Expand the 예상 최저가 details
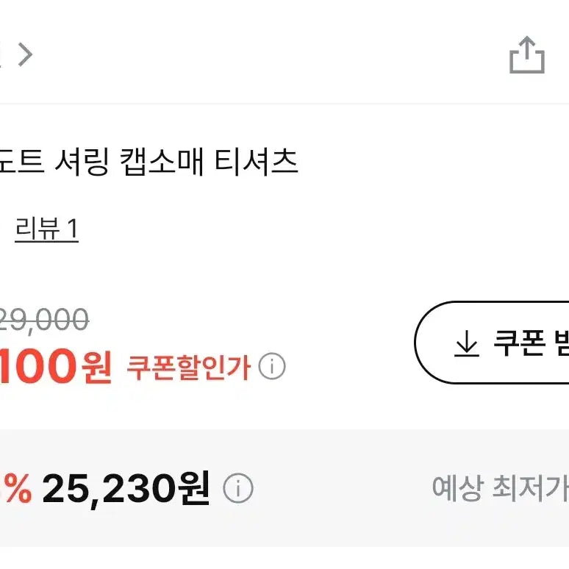 click(x=500, y=488)
